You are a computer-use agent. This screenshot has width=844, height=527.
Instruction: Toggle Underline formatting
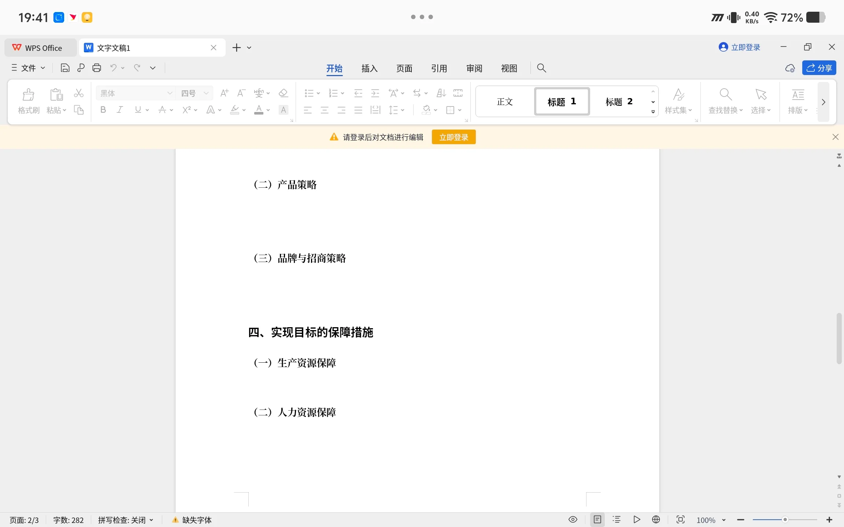(138, 110)
